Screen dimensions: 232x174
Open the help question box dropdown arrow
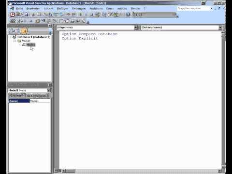(211, 9)
